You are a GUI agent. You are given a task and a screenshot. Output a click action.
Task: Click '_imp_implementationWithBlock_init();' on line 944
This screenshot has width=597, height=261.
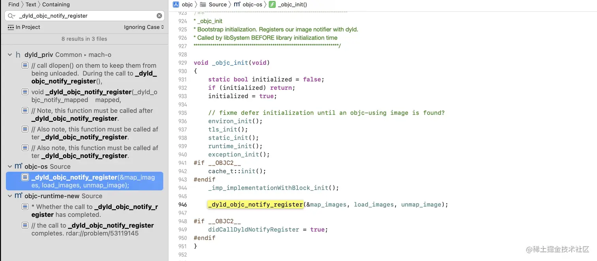(274, 188)
